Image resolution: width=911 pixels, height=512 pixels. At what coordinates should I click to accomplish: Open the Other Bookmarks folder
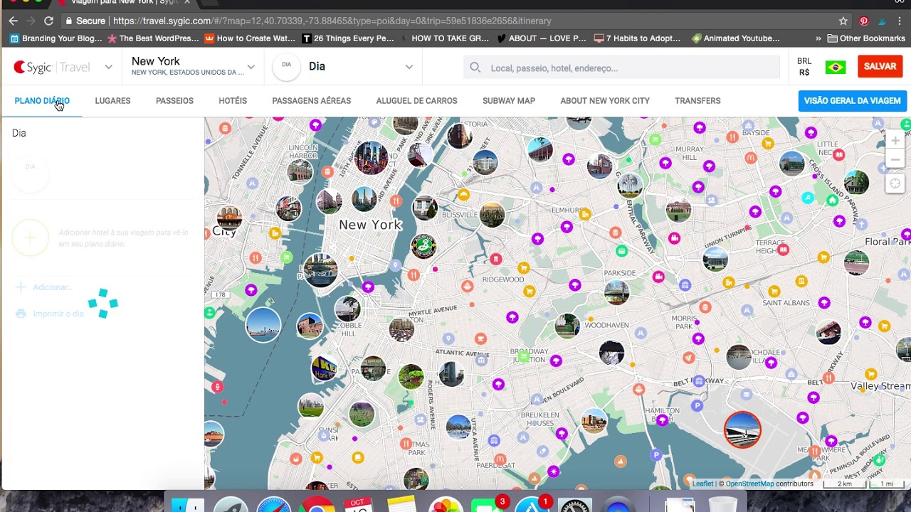pyautogui.click(x=866, y=38)
